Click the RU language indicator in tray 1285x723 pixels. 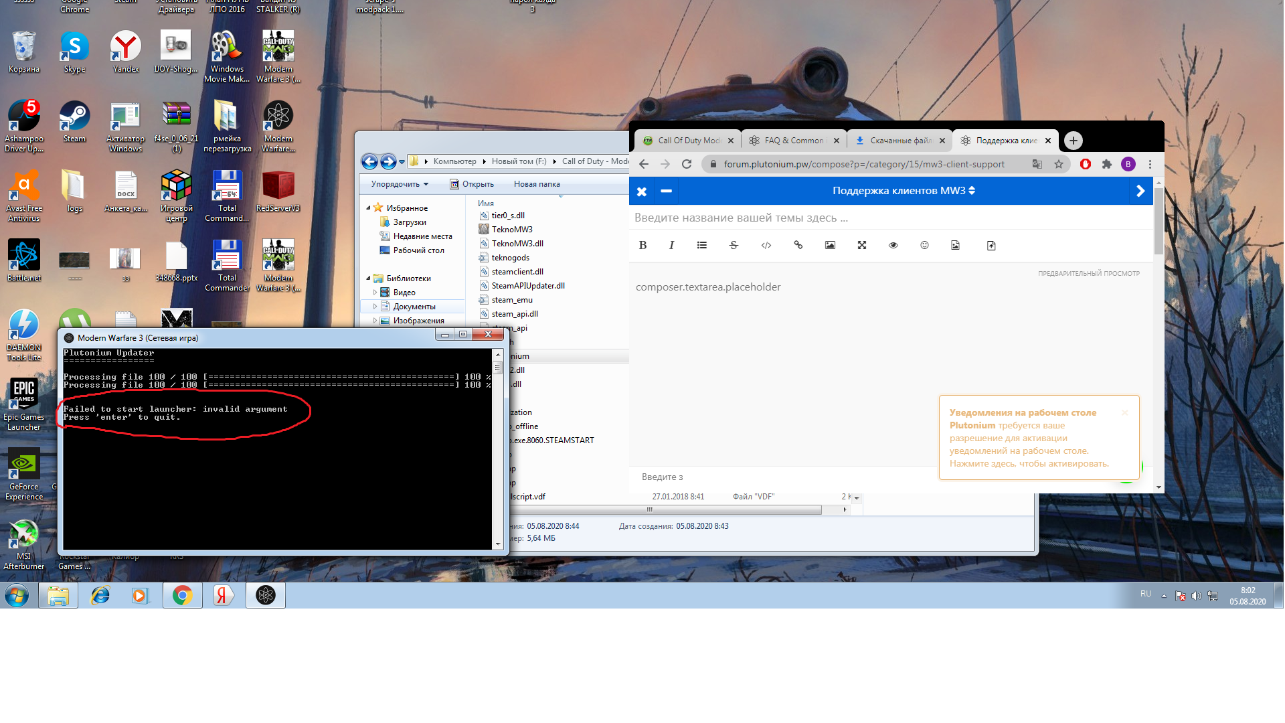tap(1145, 594)
